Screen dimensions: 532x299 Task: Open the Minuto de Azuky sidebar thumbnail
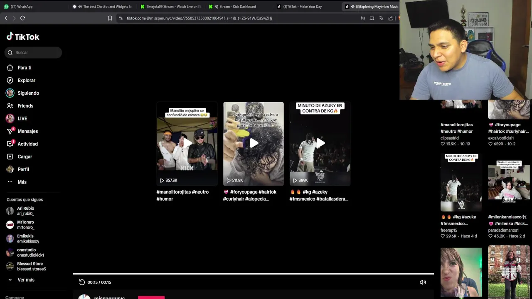click(x=461, y=182)
